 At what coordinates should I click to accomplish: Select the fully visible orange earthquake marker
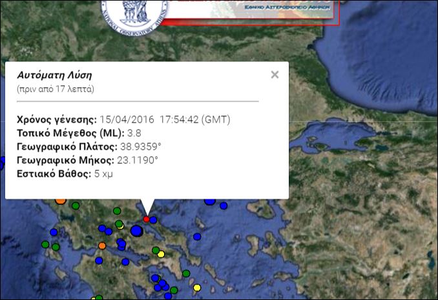click(102, 246)
